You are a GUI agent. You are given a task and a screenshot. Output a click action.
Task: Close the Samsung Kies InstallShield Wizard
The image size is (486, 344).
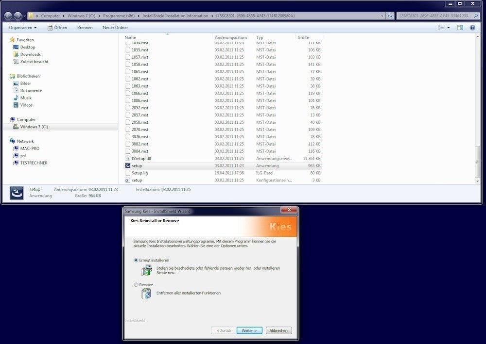click(x=289, y=210)
